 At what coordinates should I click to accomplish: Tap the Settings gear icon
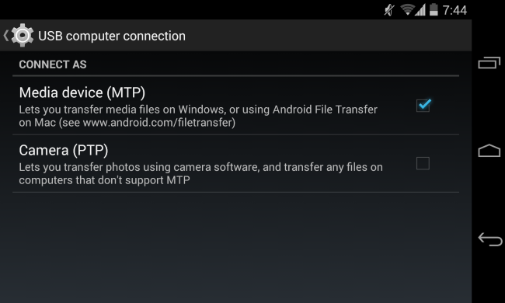pos(23,35)
